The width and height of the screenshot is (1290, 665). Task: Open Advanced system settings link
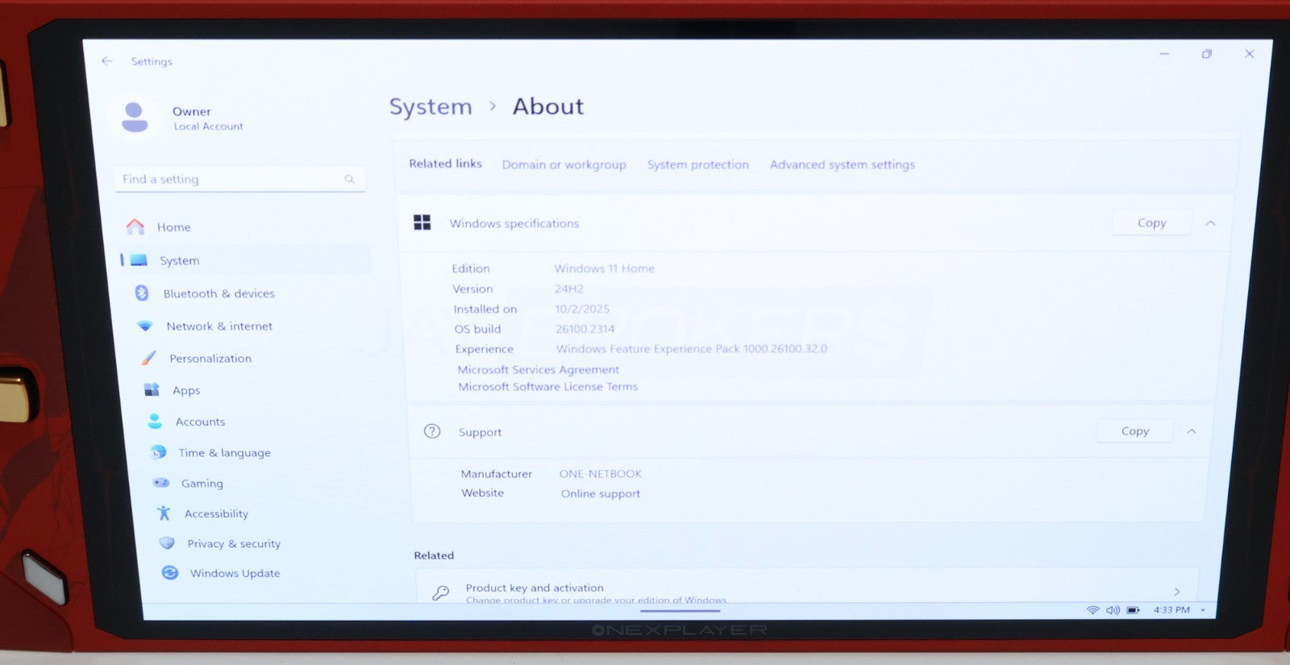(x=842, y=164)
